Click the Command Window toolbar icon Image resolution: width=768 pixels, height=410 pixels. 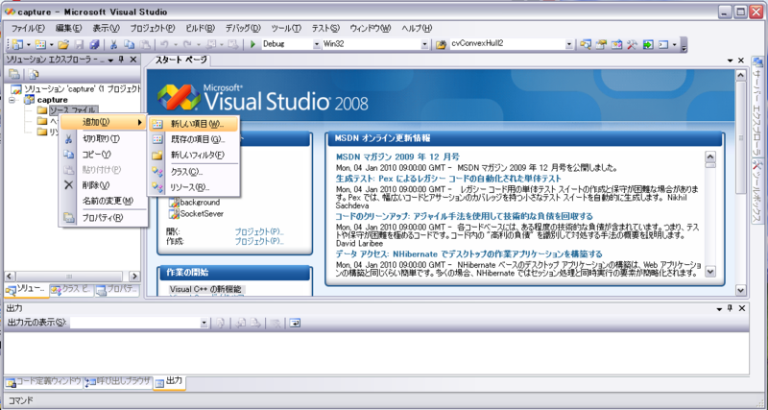(x=663, y=44)
